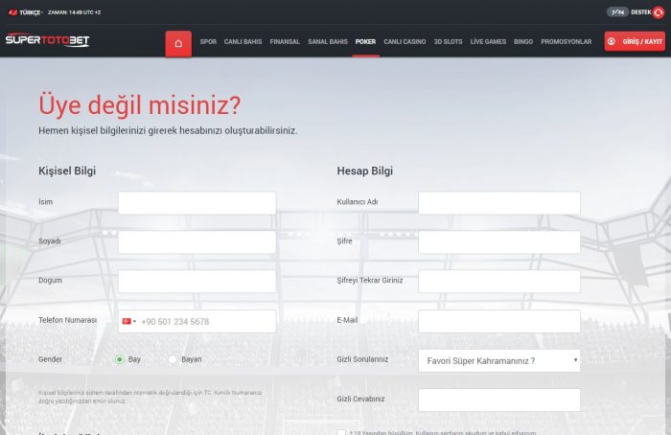
Task: Click the Giriş / Kayıt button
Action: 634,42
